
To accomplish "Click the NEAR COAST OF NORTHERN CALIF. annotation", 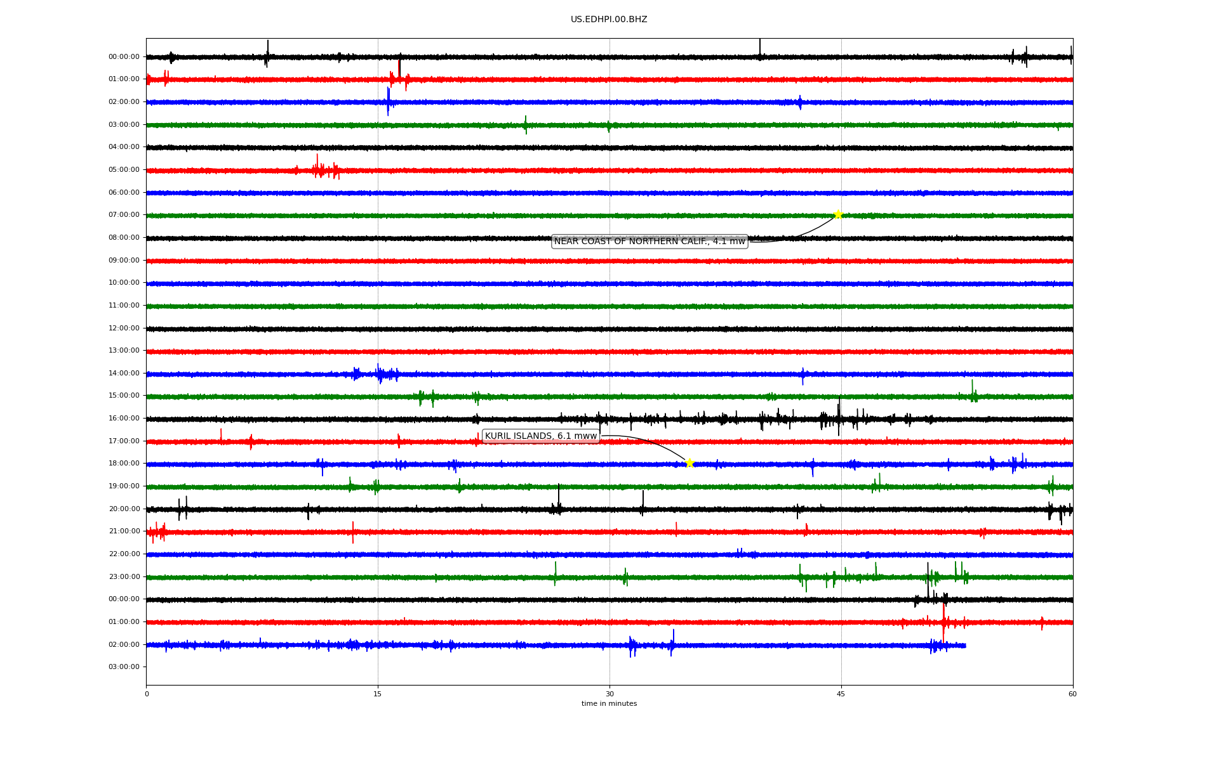I will coord(649,241).
